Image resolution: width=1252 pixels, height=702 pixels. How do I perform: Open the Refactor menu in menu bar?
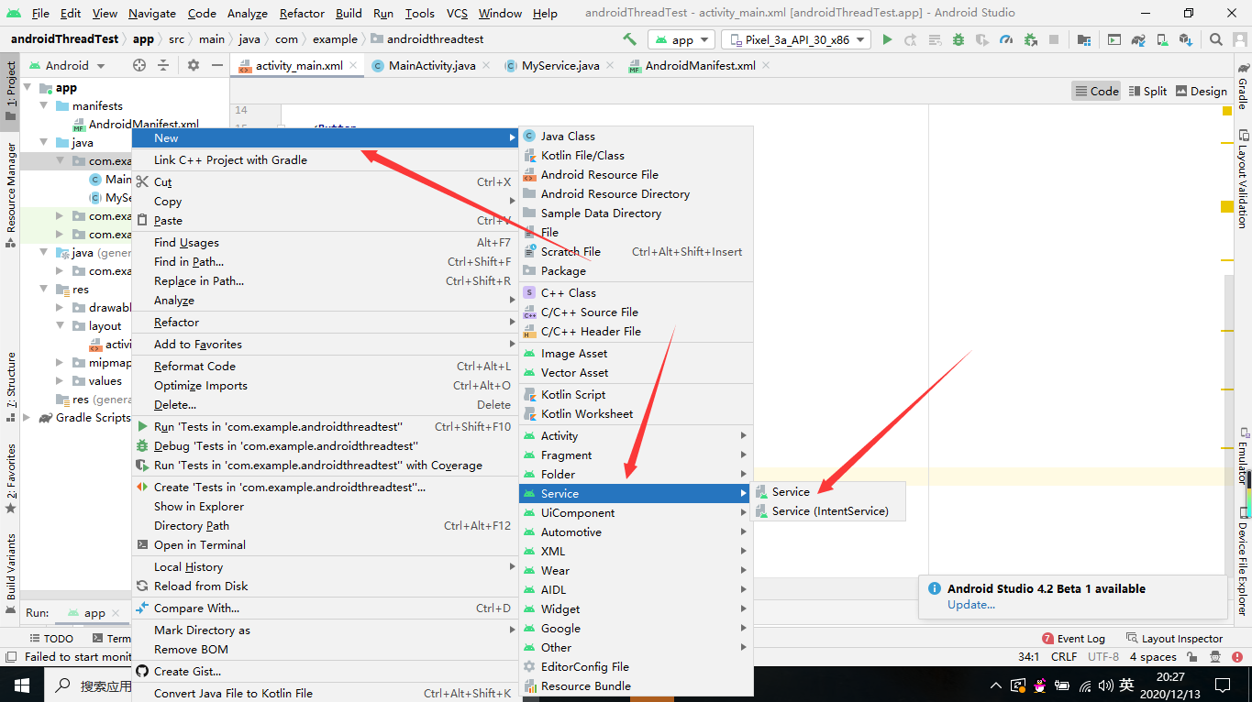302,13
